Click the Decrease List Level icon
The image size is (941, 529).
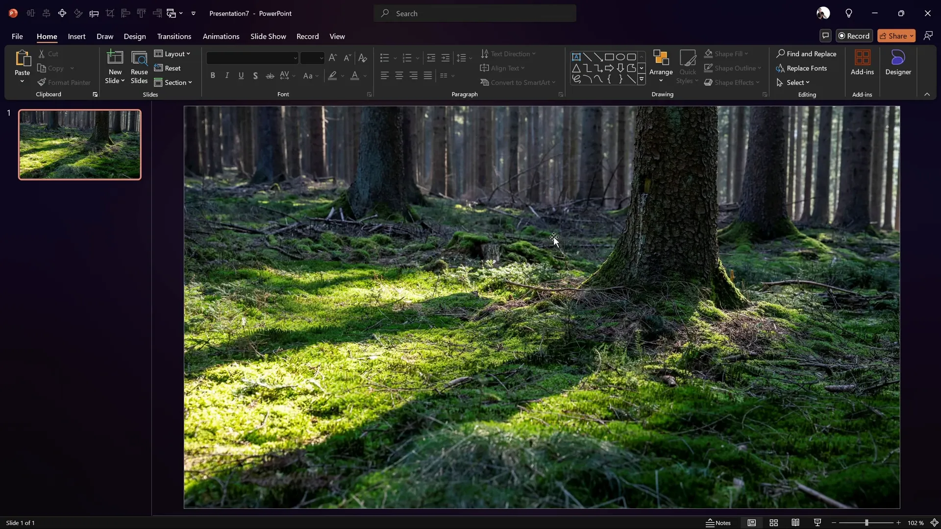click(x=431, y=58)
